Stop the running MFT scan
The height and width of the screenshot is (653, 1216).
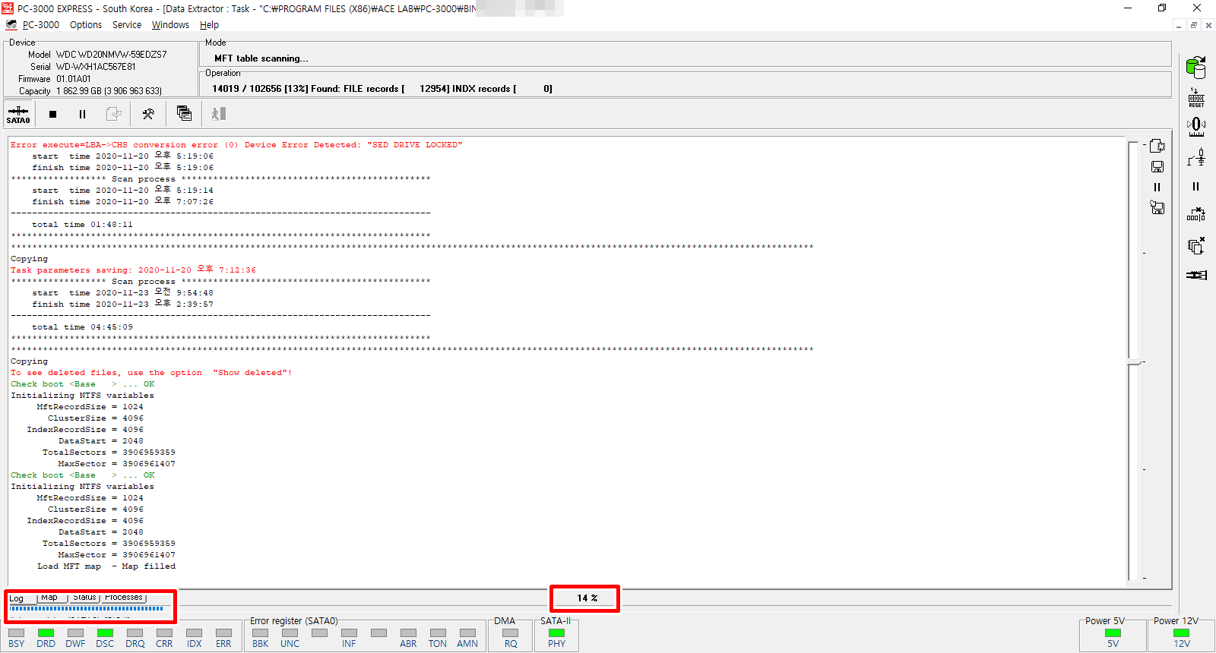tap(52, 114)
